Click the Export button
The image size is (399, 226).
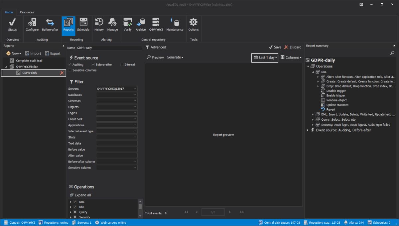coord(53,53)
